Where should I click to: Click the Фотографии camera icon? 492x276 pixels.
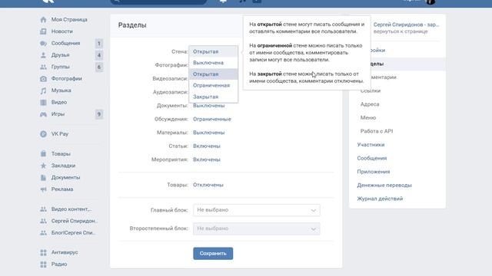(x=43, y=79)
